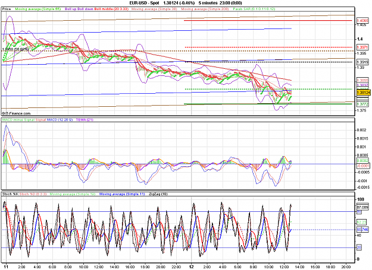The image size is (372, 270).
Task: Select the 'Moving average (Simple 55)' legend
Action: point(38,9)
